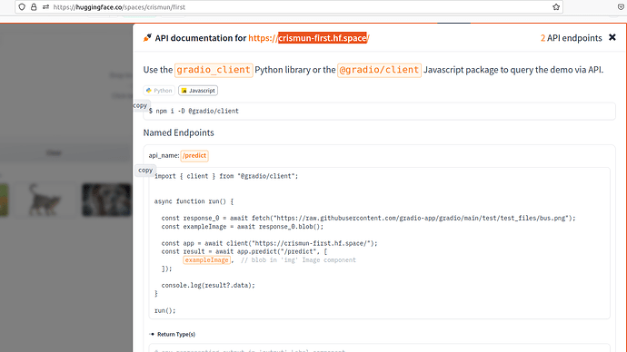Click the permissions icon in address bar
Image resolution: width=627 pixels, height=352 pixels.
click(x=45, y=6)
